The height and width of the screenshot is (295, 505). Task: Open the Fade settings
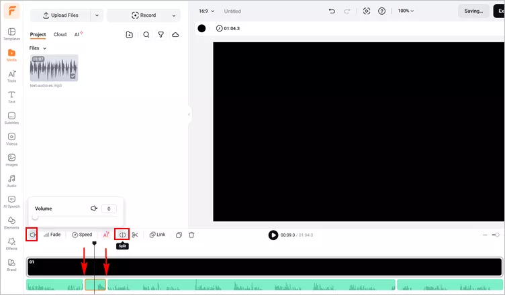(x=52, y=235)
